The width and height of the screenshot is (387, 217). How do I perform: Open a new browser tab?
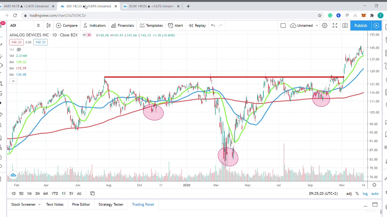coord(188,6)
